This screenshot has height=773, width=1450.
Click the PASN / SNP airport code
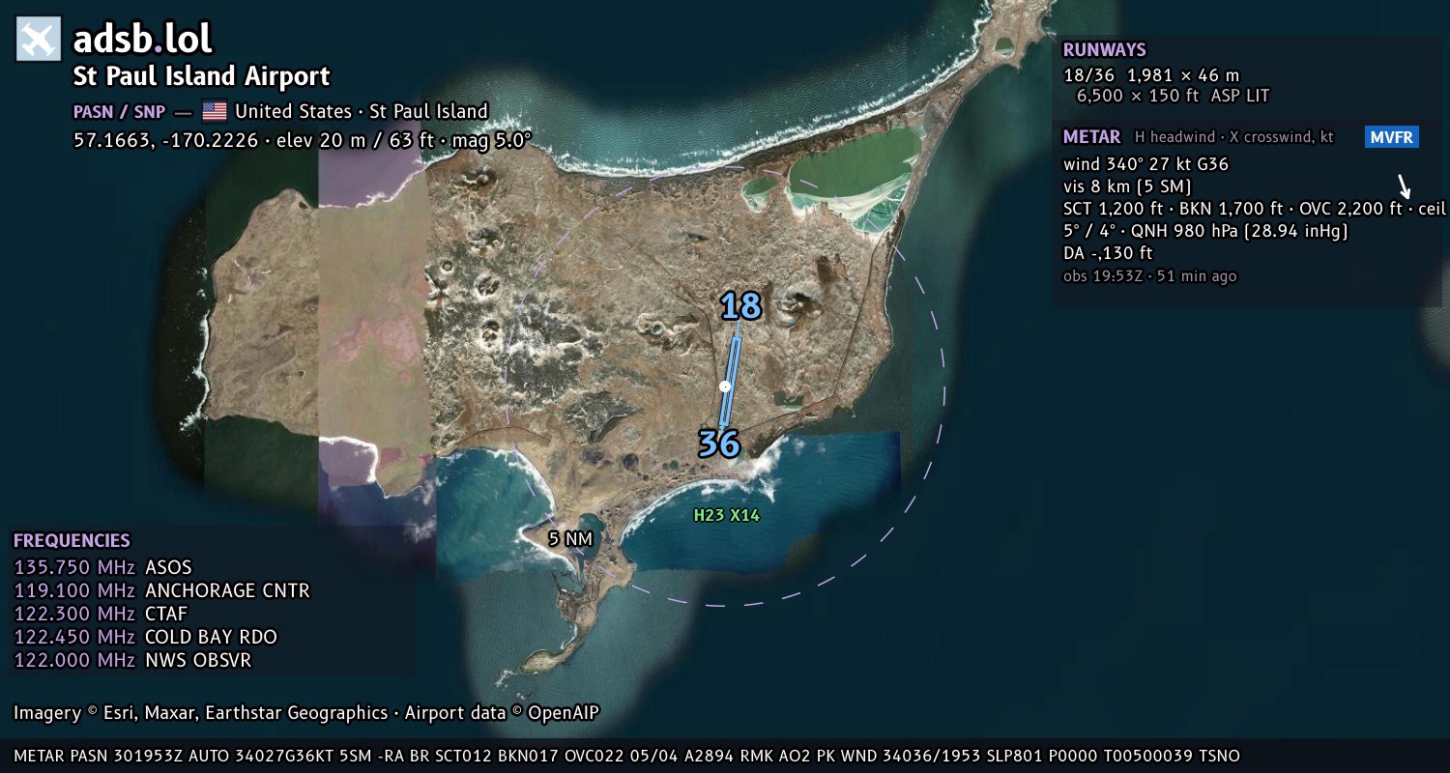pos(119,111)
